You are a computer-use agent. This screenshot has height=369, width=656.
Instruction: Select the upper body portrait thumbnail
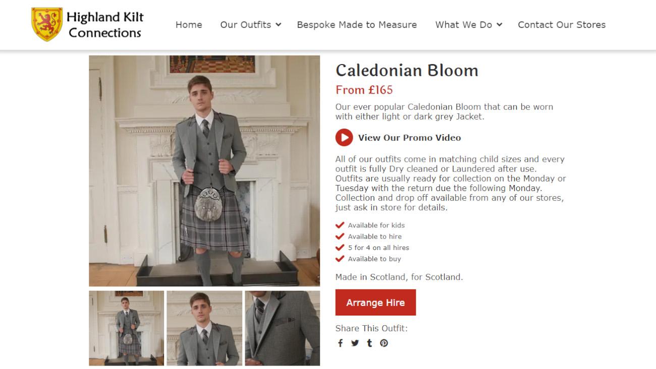point(204,328)
